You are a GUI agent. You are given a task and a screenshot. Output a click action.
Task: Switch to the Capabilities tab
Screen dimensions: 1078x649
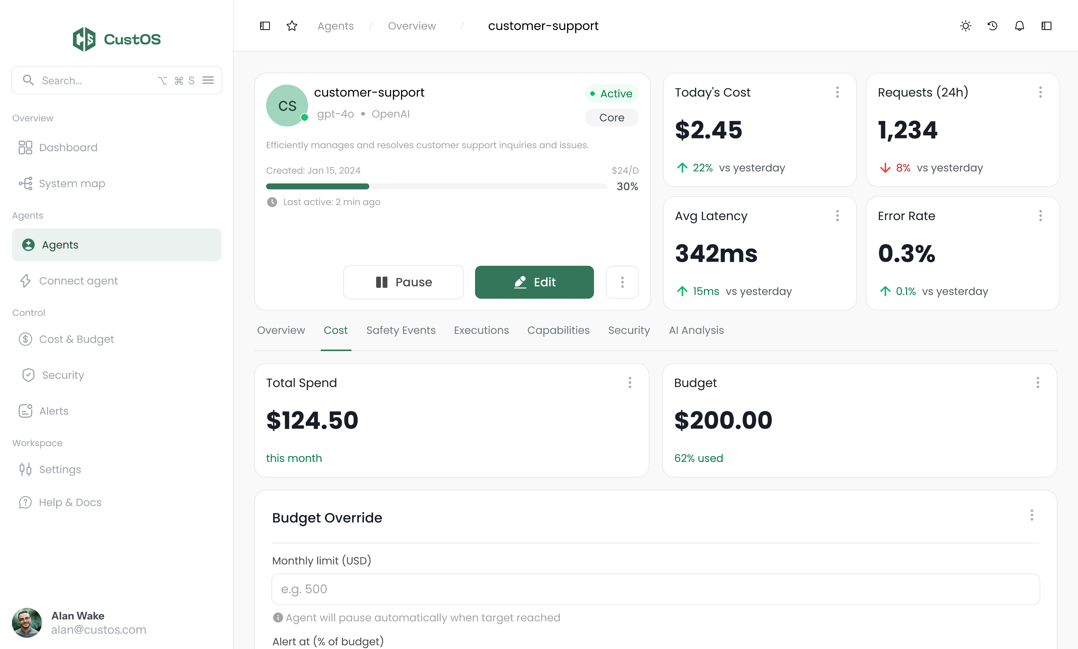(558, 330)
